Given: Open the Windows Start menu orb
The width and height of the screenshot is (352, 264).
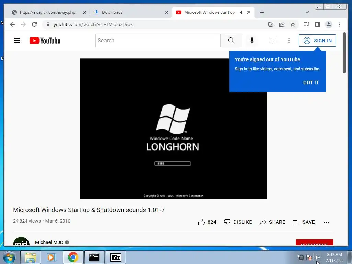Looking at the screenshot, I should [9, 257].
